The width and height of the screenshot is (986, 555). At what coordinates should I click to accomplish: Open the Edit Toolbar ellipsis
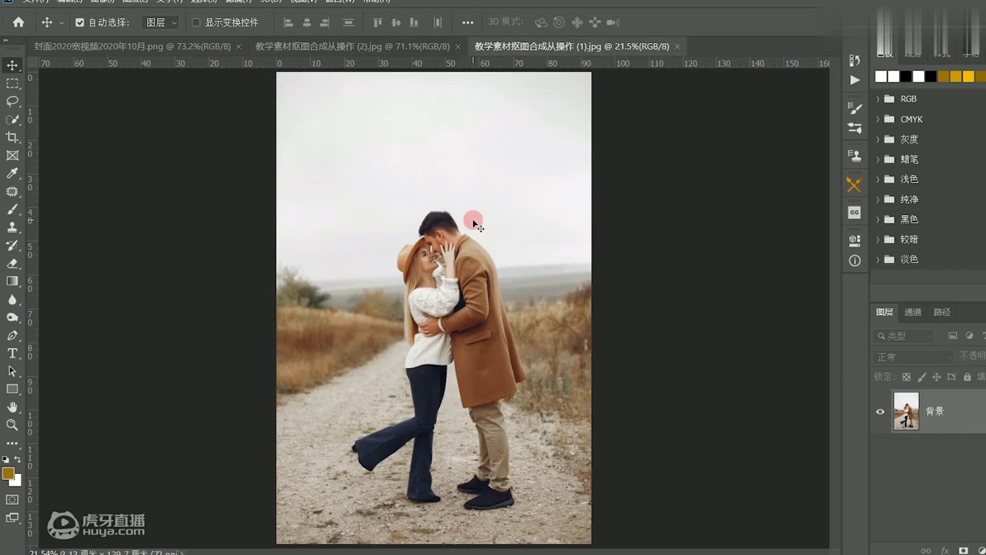[12, 443]
